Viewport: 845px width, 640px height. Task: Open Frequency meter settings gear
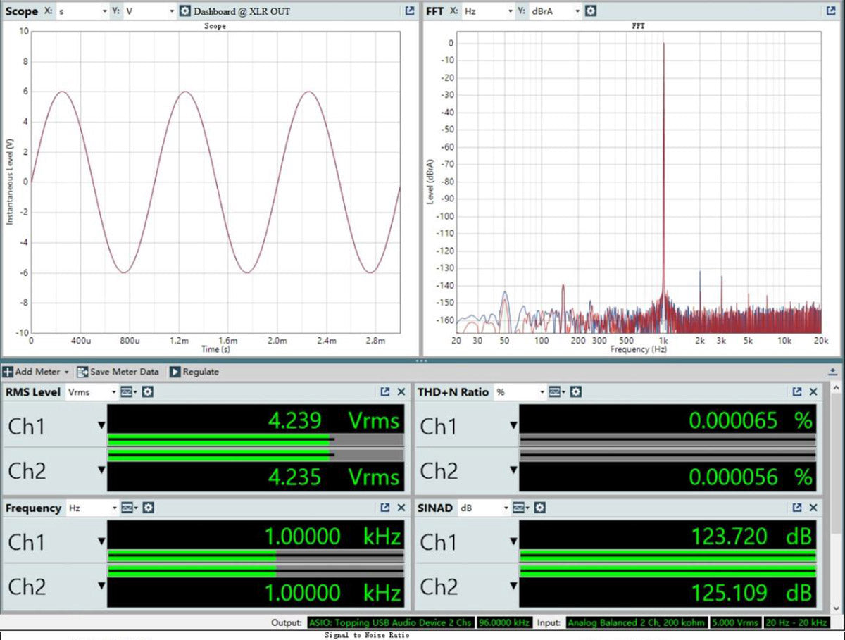(148, 508)
